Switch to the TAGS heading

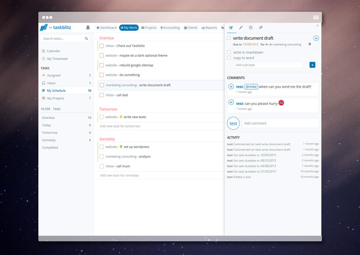pos(57,109)
